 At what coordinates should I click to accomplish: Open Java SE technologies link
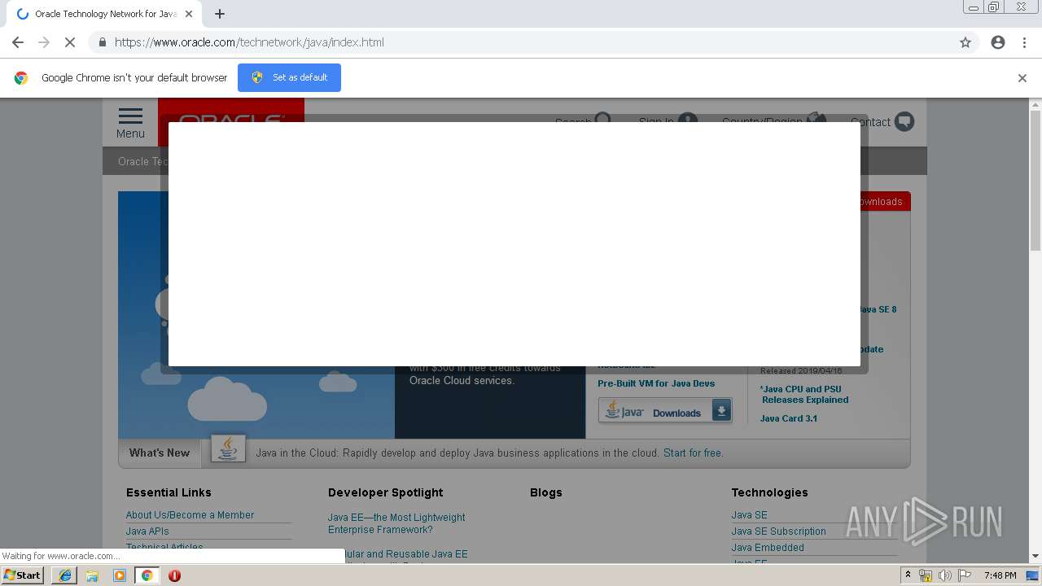point(749,515)
